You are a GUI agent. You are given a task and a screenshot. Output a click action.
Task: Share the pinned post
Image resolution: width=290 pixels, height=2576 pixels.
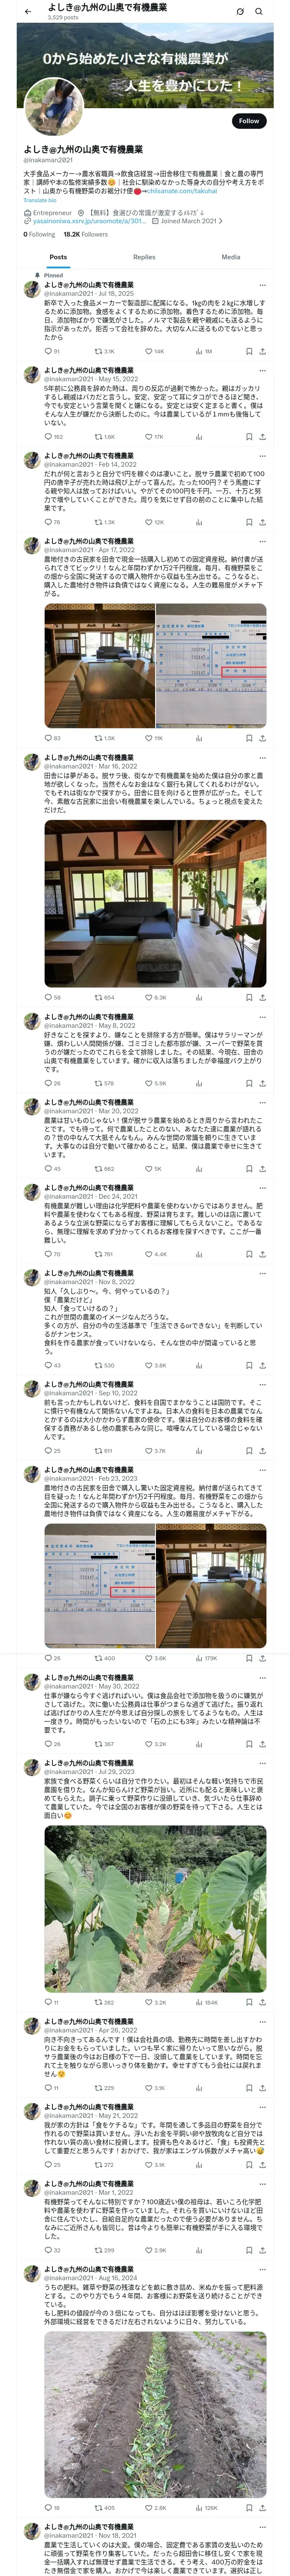coord(262,351)
